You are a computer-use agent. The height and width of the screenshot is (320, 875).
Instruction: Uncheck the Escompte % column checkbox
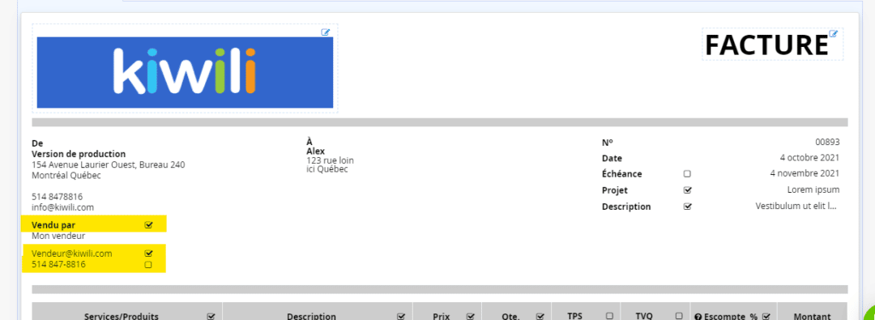point(766,316)
